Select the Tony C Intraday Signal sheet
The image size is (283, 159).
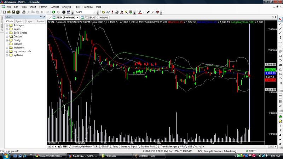[125, 147]
